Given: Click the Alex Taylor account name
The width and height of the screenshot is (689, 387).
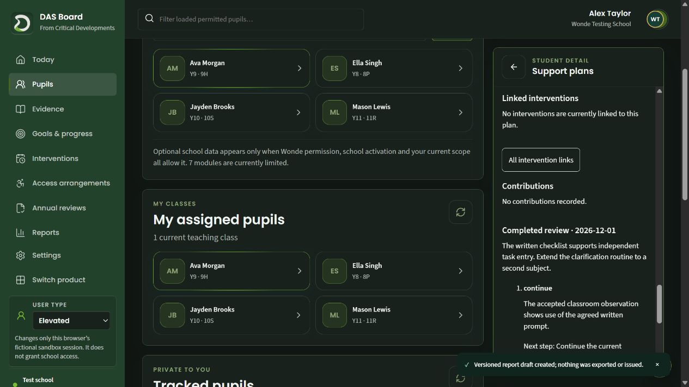Looking at the screenshot, I should [x=609, y=13].
